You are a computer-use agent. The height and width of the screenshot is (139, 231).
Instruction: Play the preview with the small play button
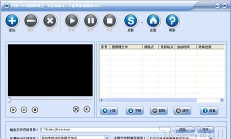[x=13, y=110]
